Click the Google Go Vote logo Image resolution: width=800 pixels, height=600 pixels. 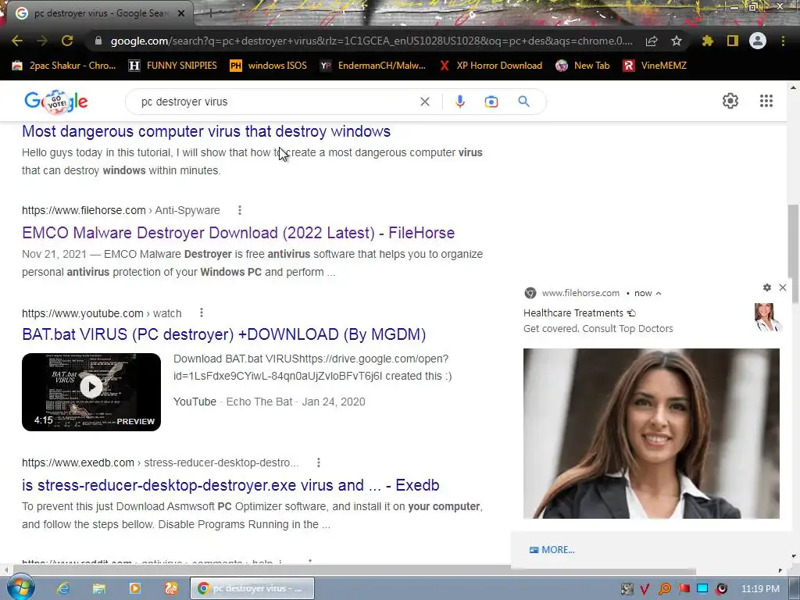pos(56,102)
